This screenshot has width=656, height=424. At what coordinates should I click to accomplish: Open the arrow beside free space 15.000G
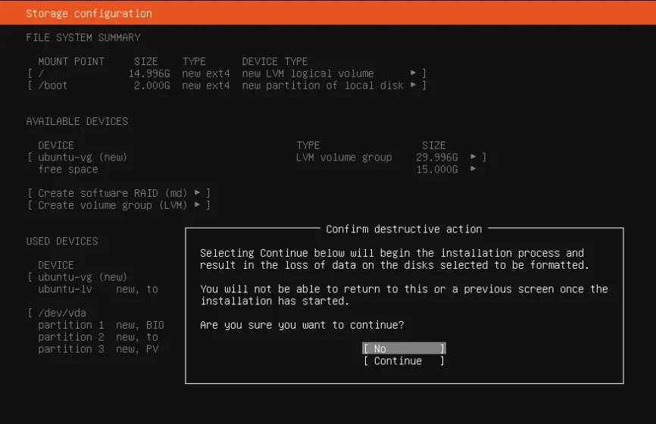pos(473,170)
